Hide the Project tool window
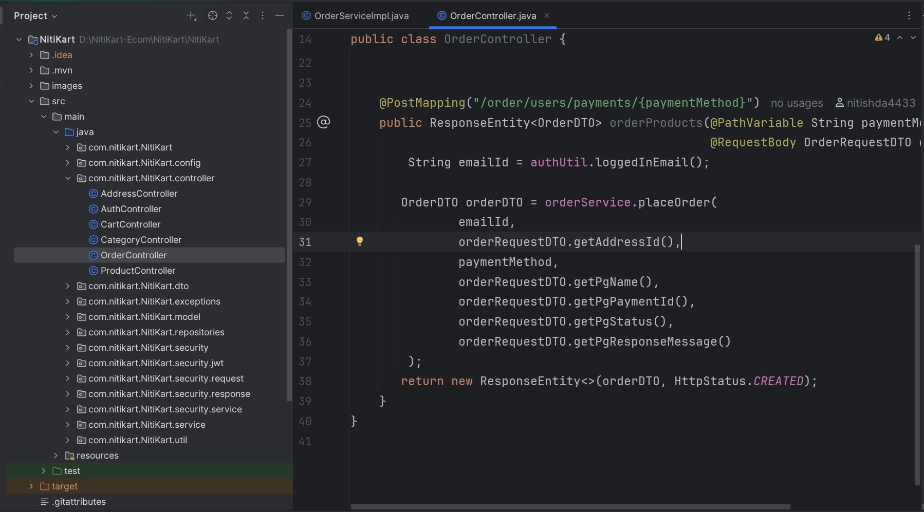The height and width of the screenshot is (512, 924). 280,16
